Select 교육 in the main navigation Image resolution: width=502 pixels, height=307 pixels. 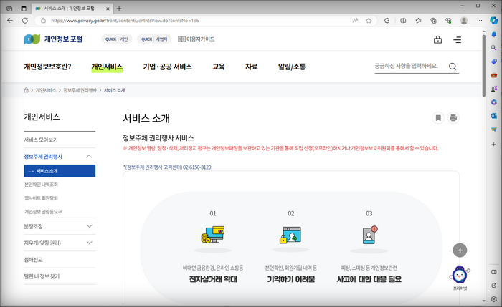(x=219, y=67)
